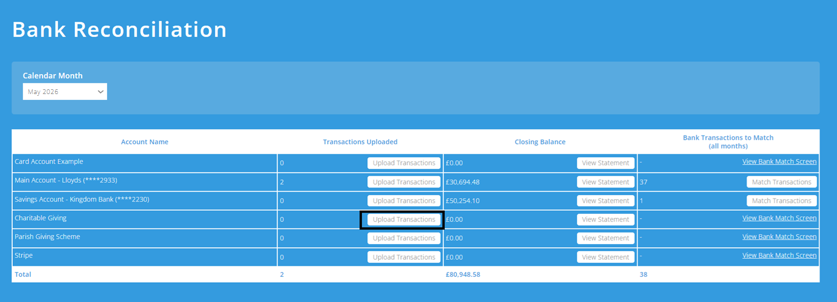
Task: Open View Bank Match Screen for Card Account Example
Action: tap(779, 161)
